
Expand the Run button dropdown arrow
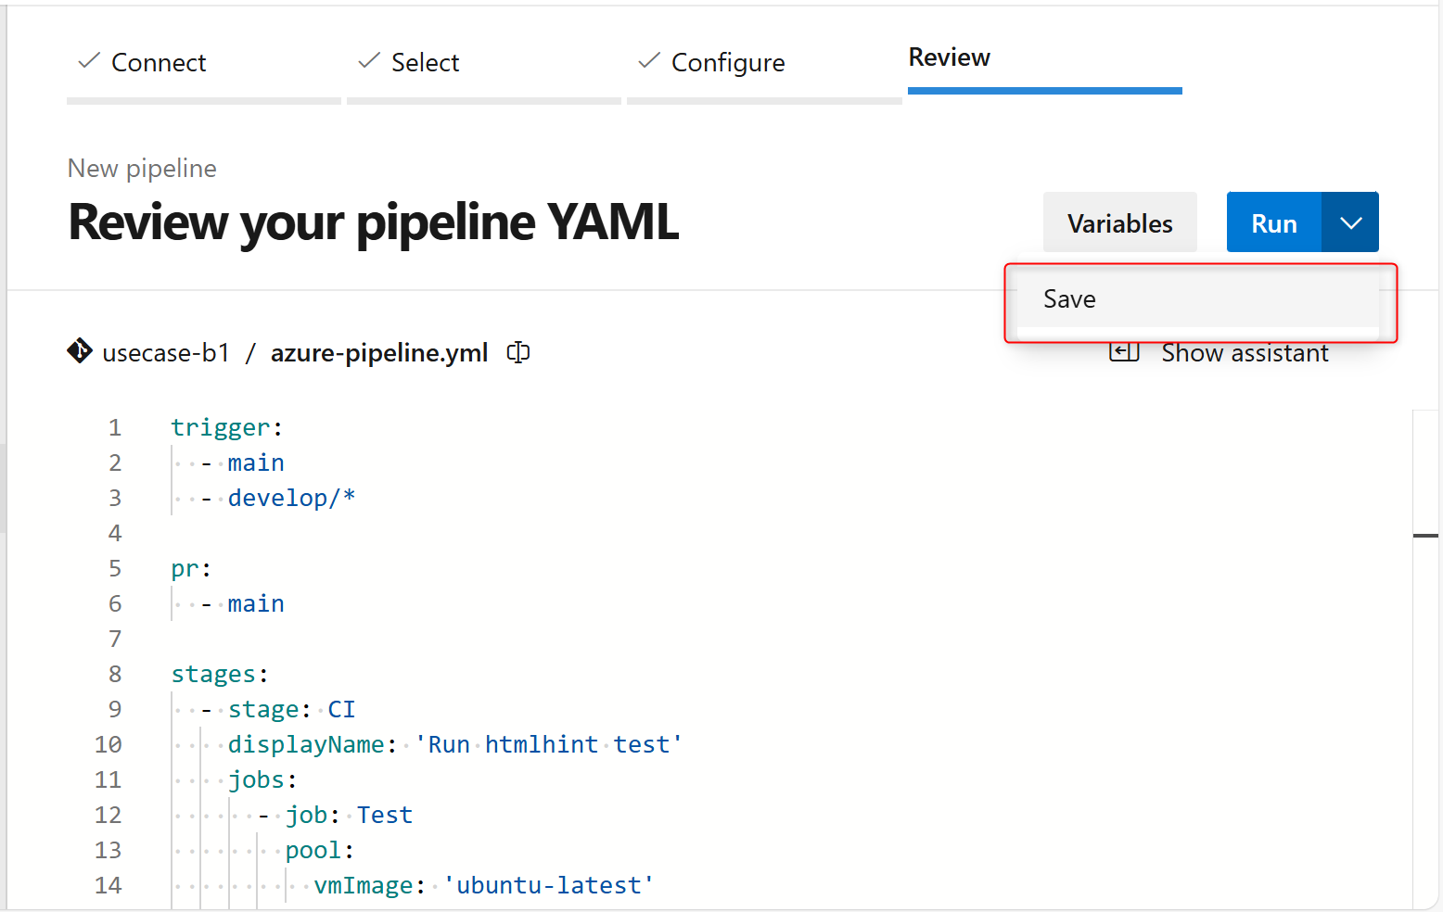(x=1350, y=222)
